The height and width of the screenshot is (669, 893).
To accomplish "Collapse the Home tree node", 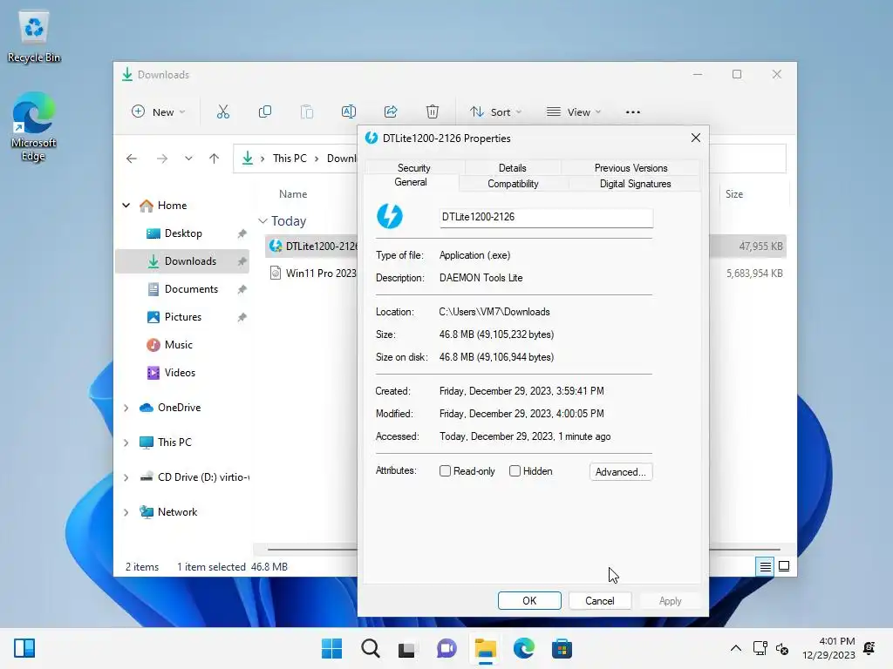I will coord(126,206).
